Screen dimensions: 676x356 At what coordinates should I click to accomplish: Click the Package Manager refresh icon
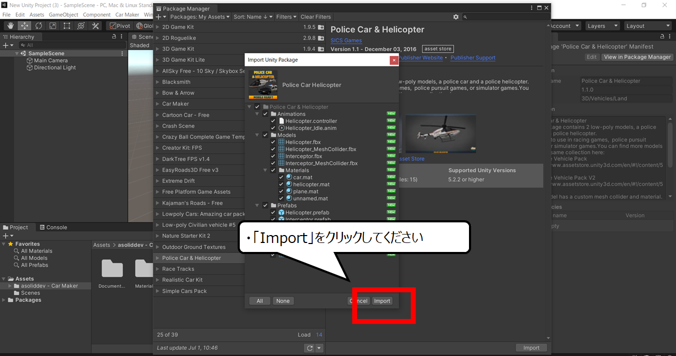tap(309, 348)
